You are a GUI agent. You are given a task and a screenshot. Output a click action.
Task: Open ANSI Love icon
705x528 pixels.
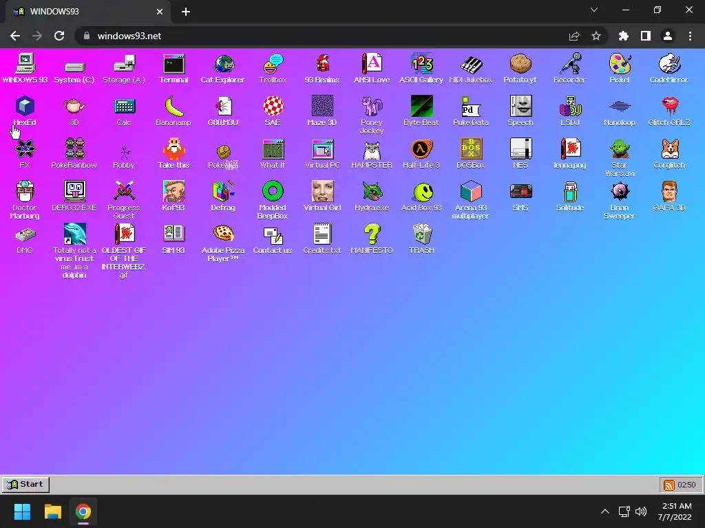tap(371, 68)
